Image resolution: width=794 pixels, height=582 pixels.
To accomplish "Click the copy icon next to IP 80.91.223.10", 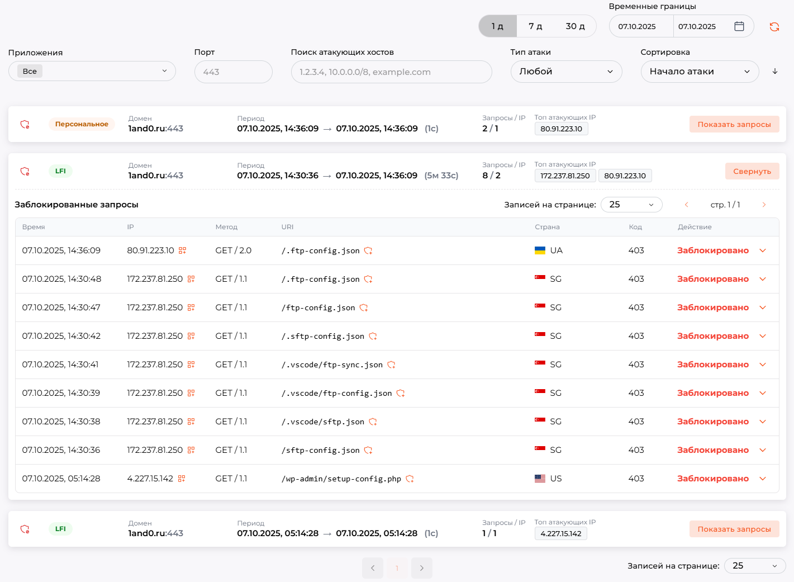I will (182, 250).
